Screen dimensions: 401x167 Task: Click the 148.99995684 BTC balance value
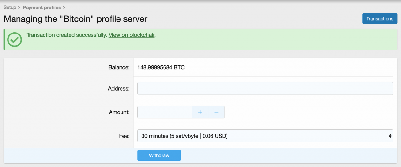(161, 67)
